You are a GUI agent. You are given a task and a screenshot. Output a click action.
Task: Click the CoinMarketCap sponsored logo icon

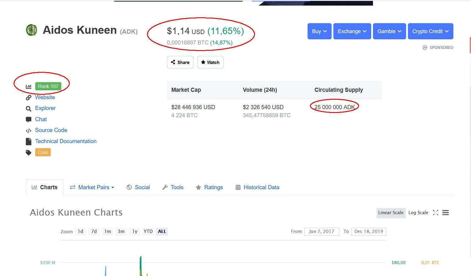pos(425,48)
